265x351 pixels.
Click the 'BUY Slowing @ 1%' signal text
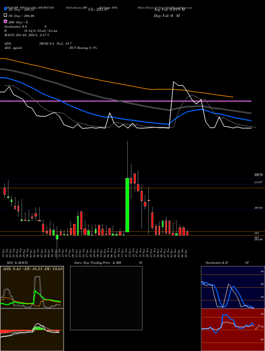coord(83,48)
